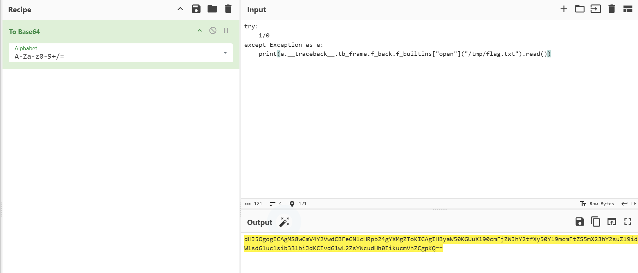Clear the recipe with trash icon
The height and width of the screenshot is (273, 638).
[228, 9]
